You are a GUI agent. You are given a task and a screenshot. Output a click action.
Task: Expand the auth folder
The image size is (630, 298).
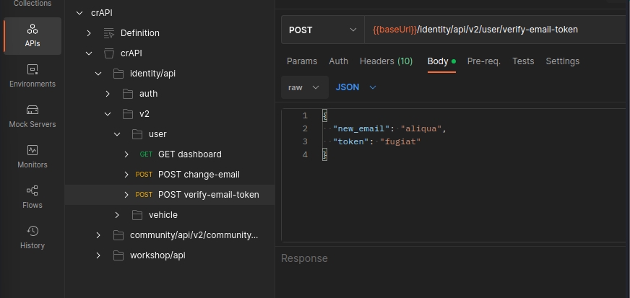[x=108, y=94]
